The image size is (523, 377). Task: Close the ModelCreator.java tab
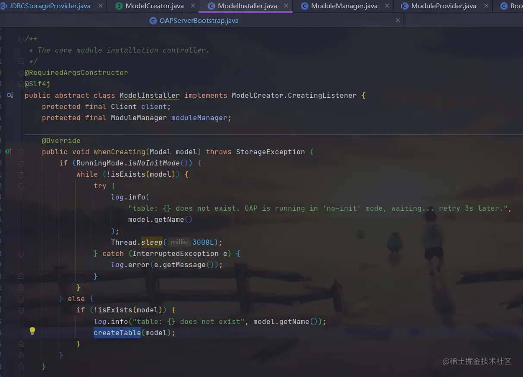click(193, 6)
